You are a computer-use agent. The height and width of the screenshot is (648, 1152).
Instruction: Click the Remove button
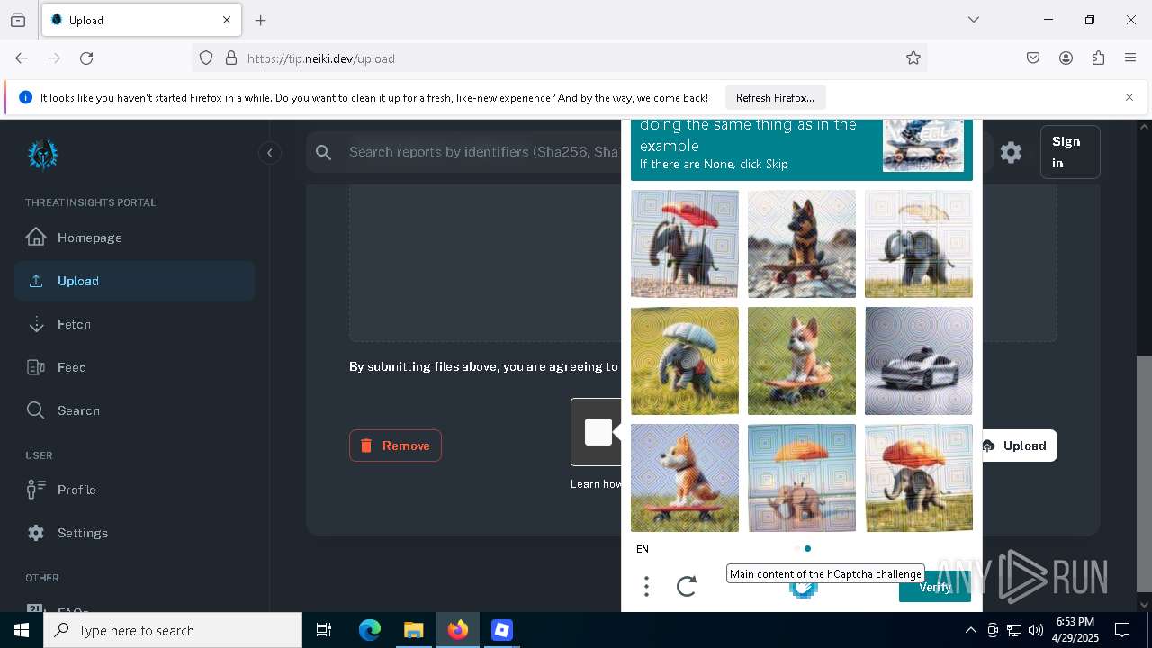point(395,445)
